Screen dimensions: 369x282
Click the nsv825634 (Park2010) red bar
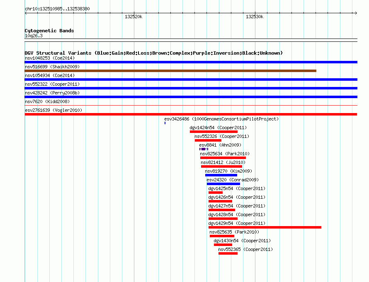click(x=223, y=158)
